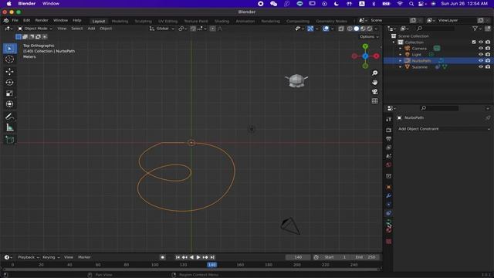Viewport: 494px width, 278px height.
Task: Jump to timeline end button
Action: pos(212,257)
